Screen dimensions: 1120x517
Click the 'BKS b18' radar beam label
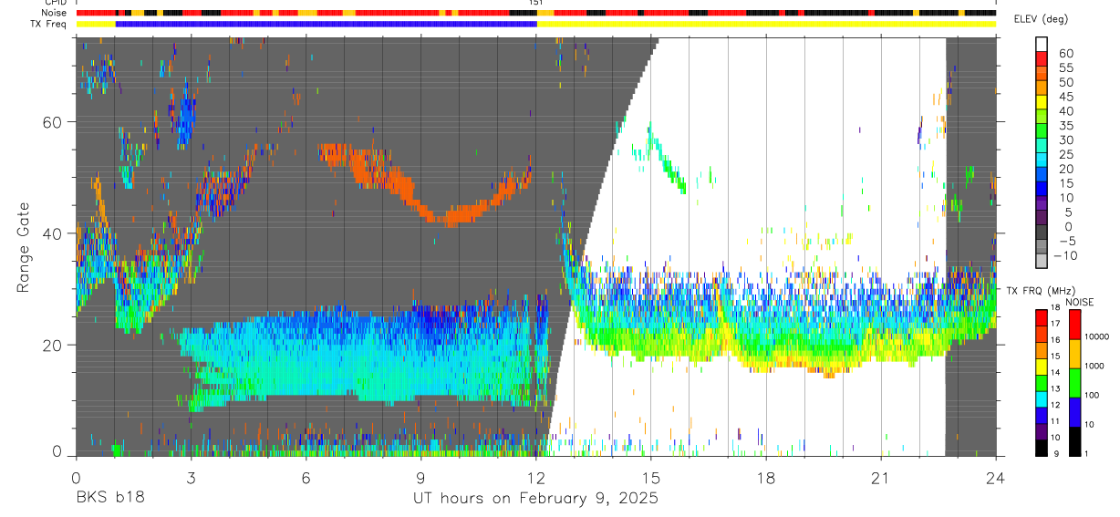pos(109,499)
